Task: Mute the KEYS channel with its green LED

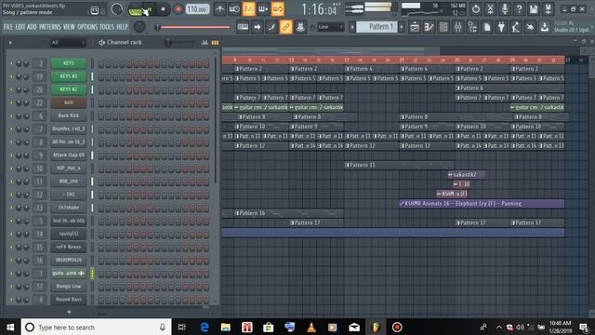Action: (11, 63)
